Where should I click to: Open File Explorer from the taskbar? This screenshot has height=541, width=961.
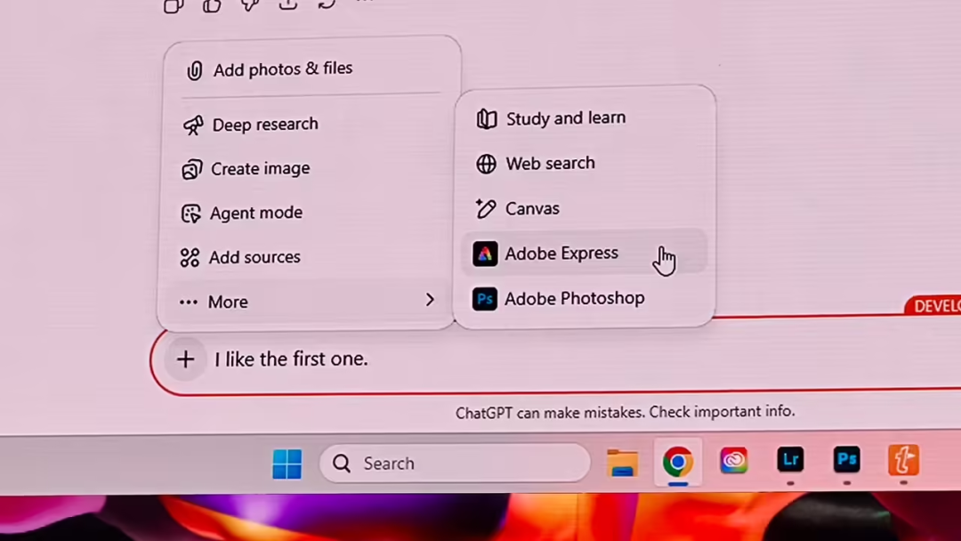coord(622,463)
